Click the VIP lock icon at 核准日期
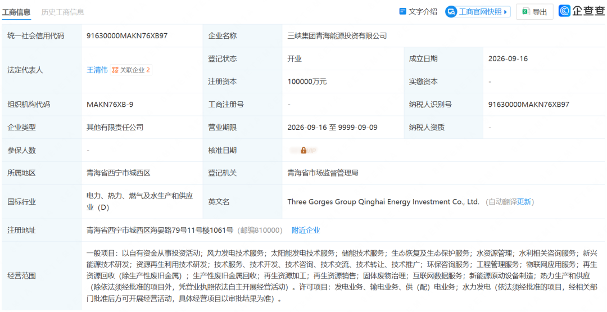 (303, 150)
